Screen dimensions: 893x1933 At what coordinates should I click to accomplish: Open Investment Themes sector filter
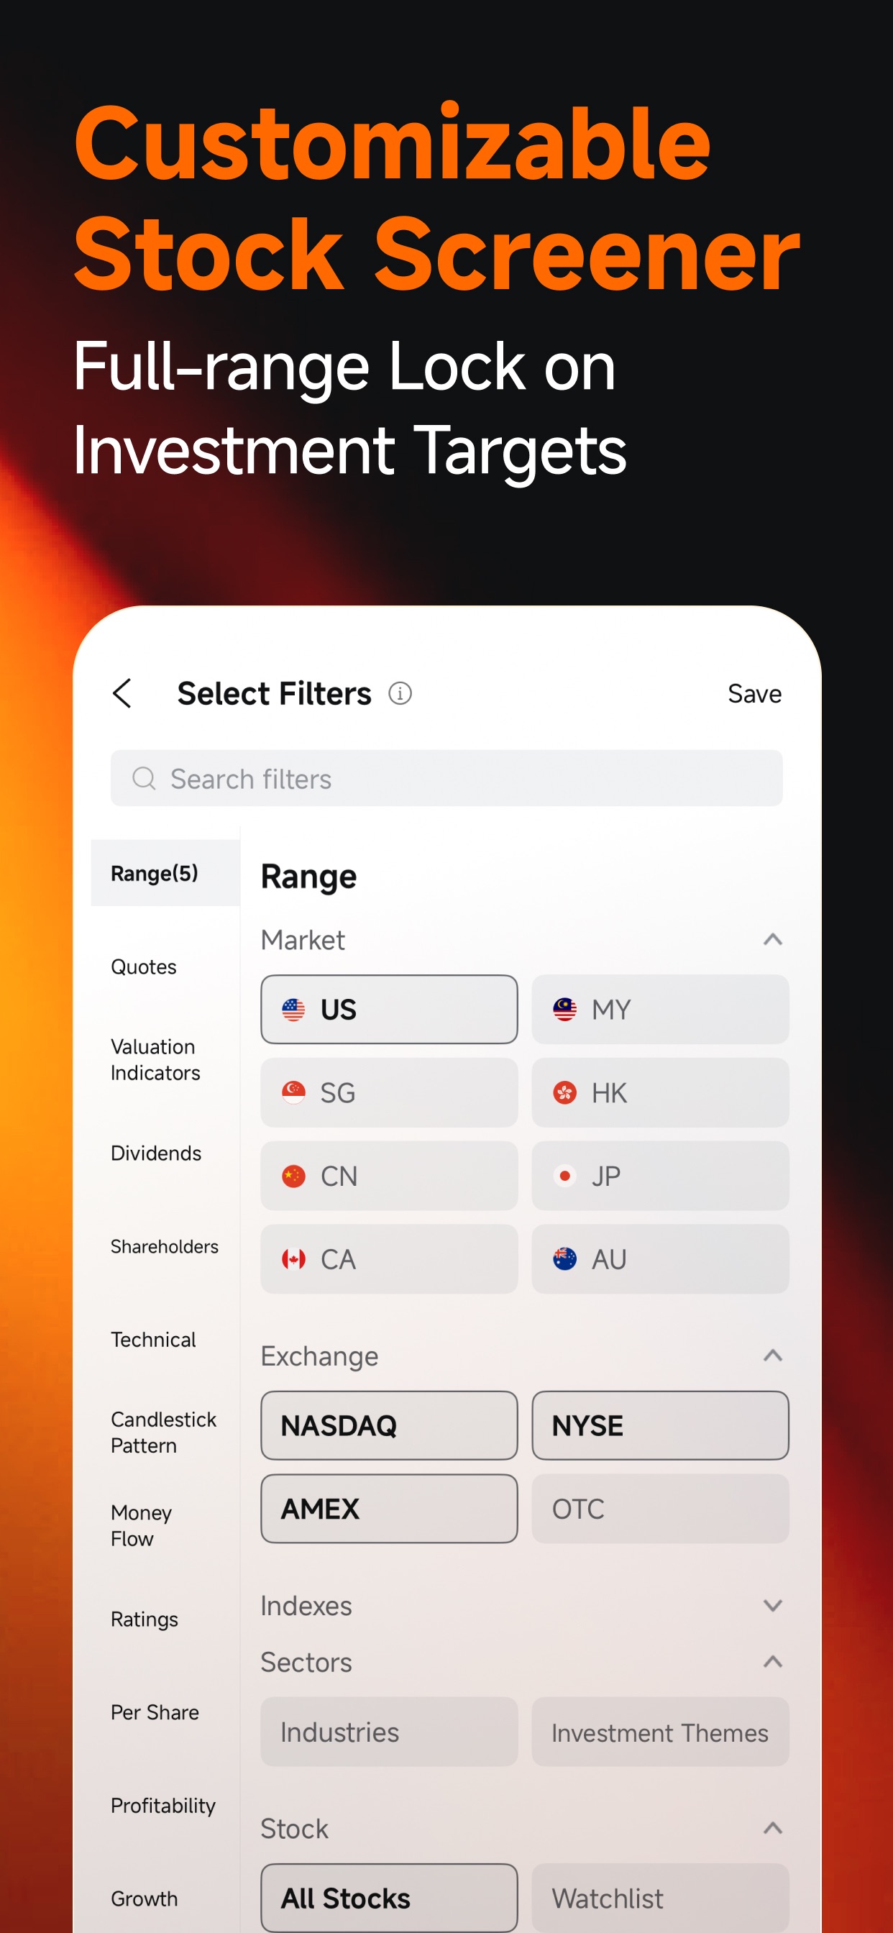(x=660, y=1732)
